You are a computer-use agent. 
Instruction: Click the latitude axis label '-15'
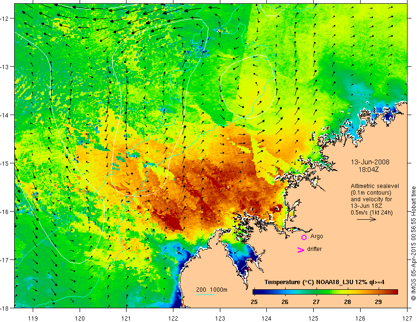pos(5,163)
